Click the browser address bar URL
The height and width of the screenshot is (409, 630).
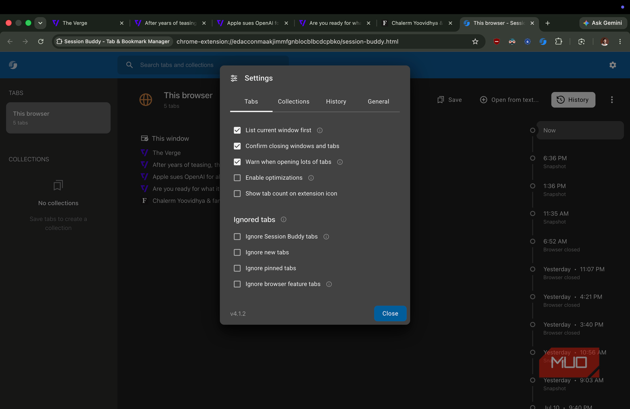(x=287, y=42)
